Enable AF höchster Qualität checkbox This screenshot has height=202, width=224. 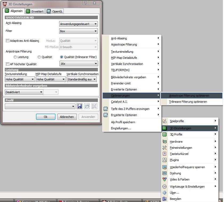[7, 64]
